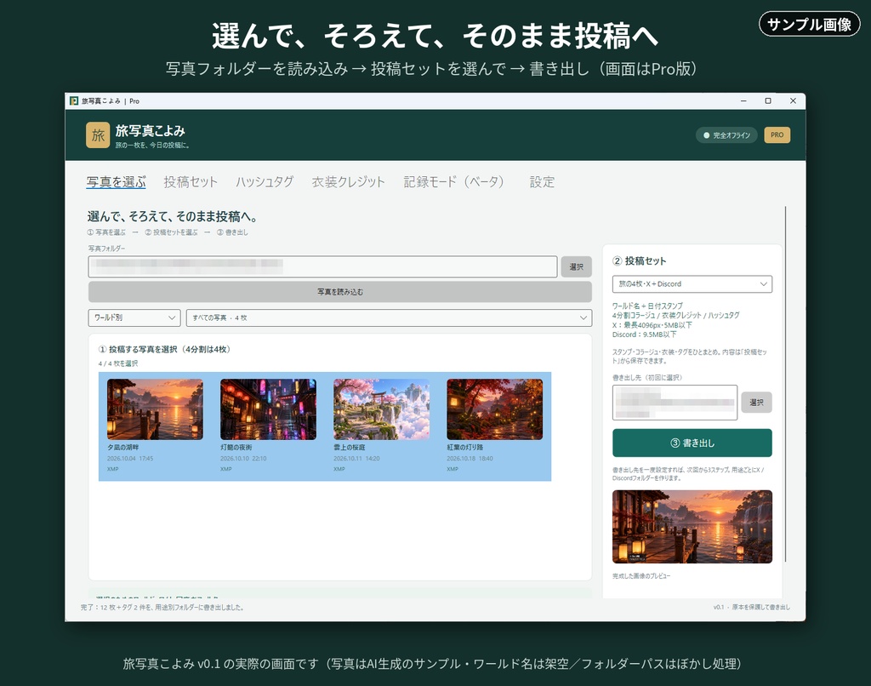Close the 旅写真こよみ window
Image resolution: width=871 pixels, height=686 pixels.
point(794,100)
